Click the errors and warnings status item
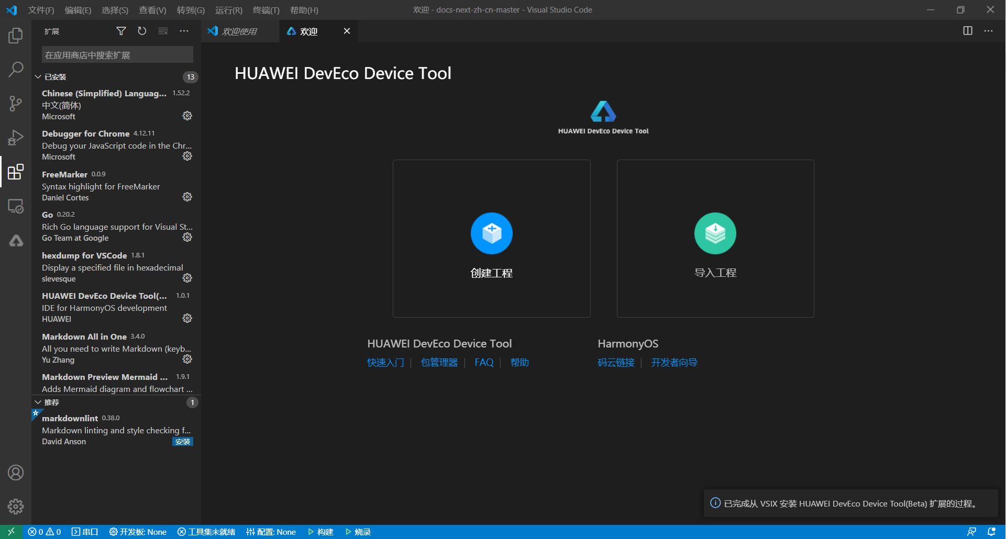This screenshot has height=539, width=1006. [44, 532]
